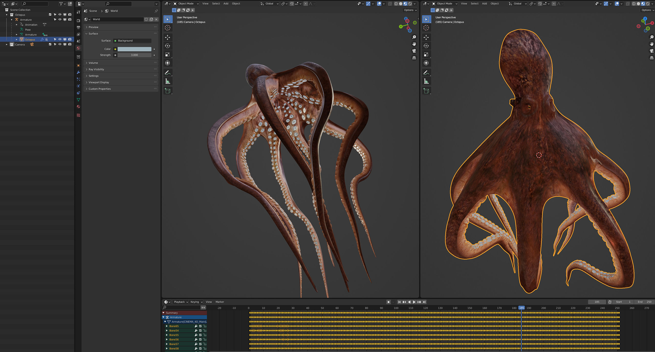Toggle camera view in left viewport

(x=414, y=51)
